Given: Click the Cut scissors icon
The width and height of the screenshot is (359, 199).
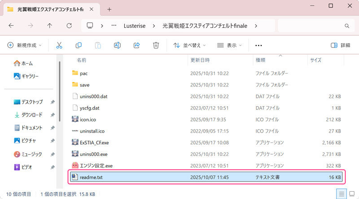Looking at the screenshot, I should tap(59, 45).
